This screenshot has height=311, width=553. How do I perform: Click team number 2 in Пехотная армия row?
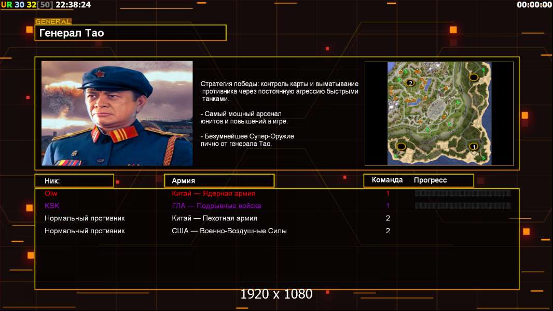388,218
